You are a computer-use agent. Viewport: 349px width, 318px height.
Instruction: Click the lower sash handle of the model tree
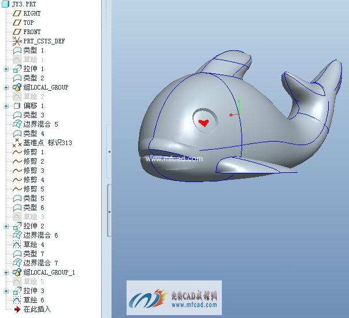[109, 211]
